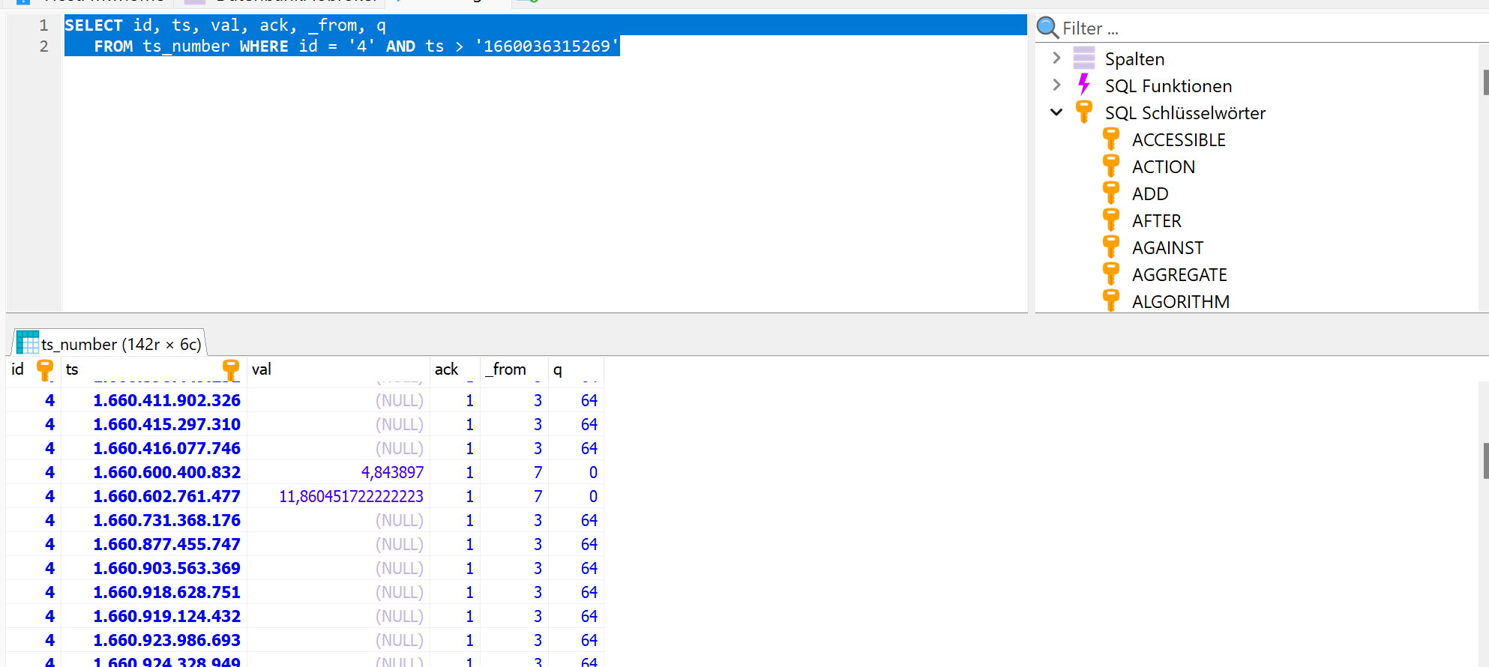Select the Spalten tree entry
The image size is (1489, 667).
tap(1134, 59)
